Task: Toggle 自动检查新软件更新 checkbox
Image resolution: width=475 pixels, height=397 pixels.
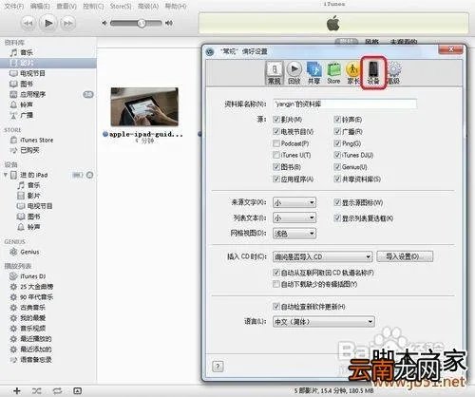Action: 276,307
